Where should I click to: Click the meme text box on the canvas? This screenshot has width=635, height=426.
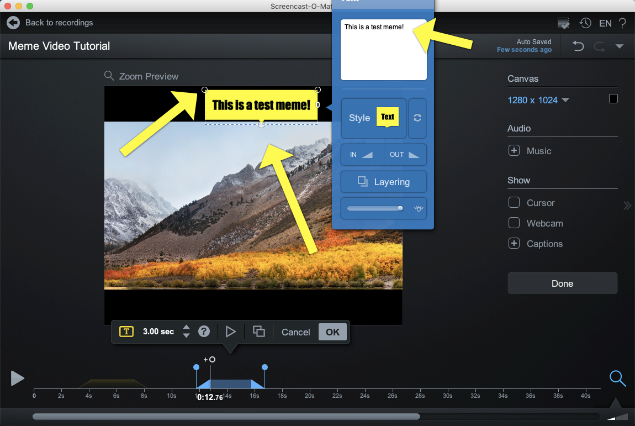pyautogui.click(x=261, y=105)
